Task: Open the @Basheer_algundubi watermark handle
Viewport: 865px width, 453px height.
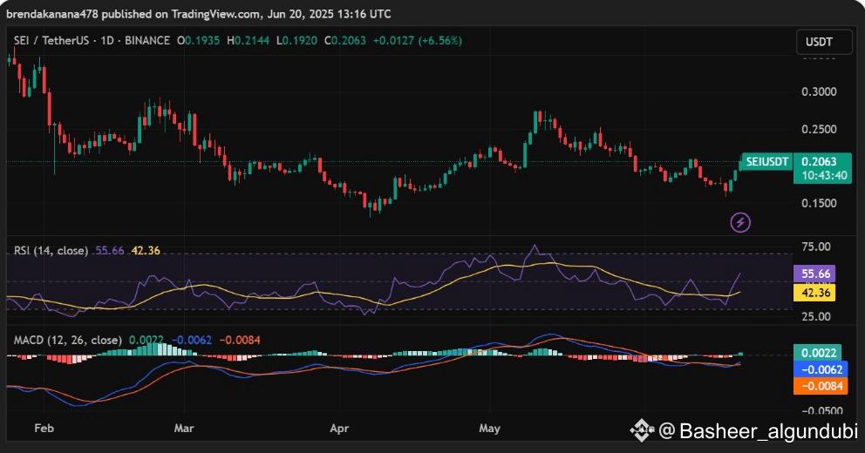Action: 756,430
